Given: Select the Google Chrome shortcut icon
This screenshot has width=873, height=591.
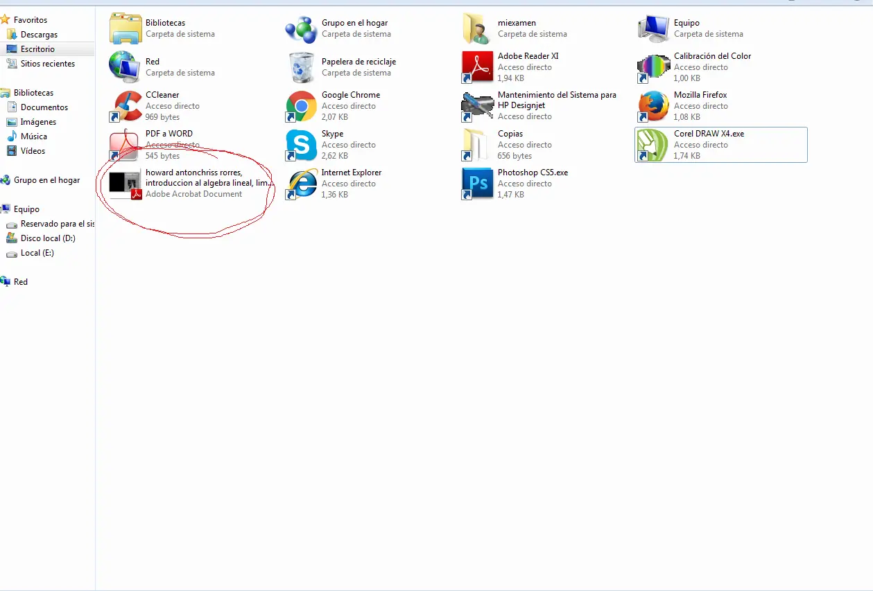Looking at the screenshot, I should (302, 106).
